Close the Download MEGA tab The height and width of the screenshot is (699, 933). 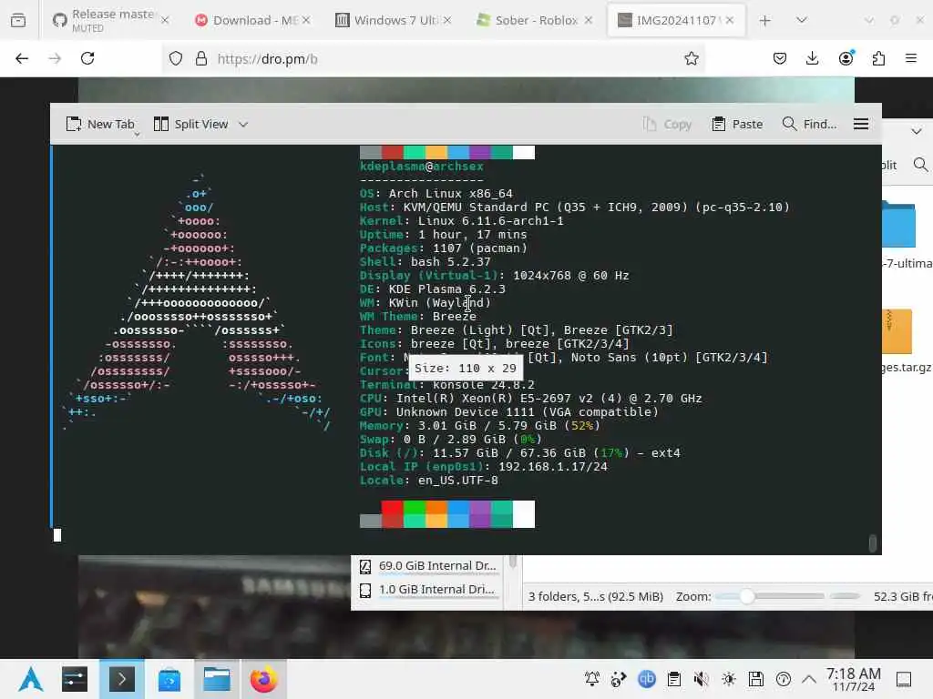(306, 20)
